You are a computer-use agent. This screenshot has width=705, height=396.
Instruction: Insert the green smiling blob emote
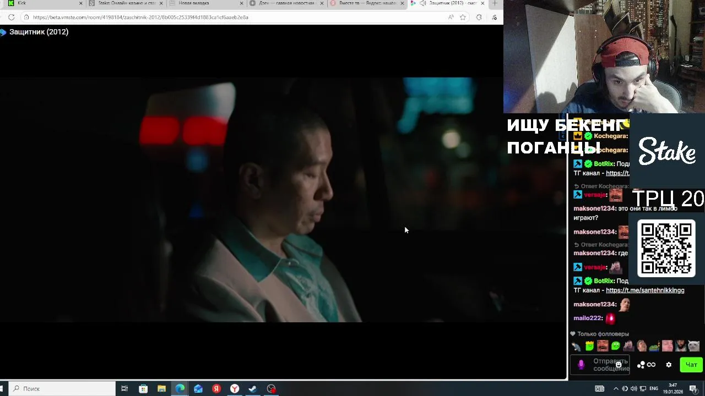coord(615,346)
